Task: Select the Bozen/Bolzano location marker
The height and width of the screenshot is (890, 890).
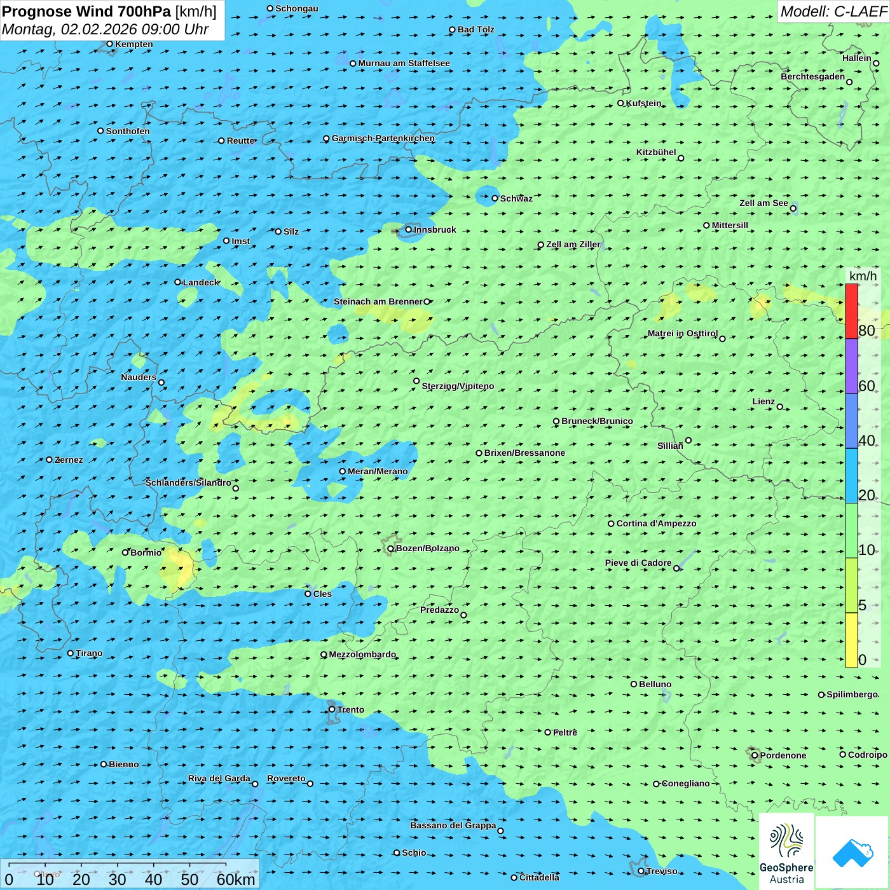Action: pos(390,549)
